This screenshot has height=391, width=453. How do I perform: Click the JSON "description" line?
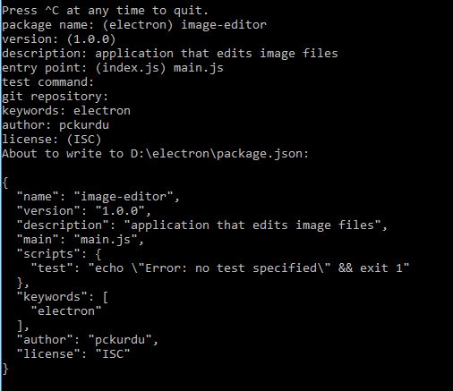pyautogui.click(x=202, y=225)
